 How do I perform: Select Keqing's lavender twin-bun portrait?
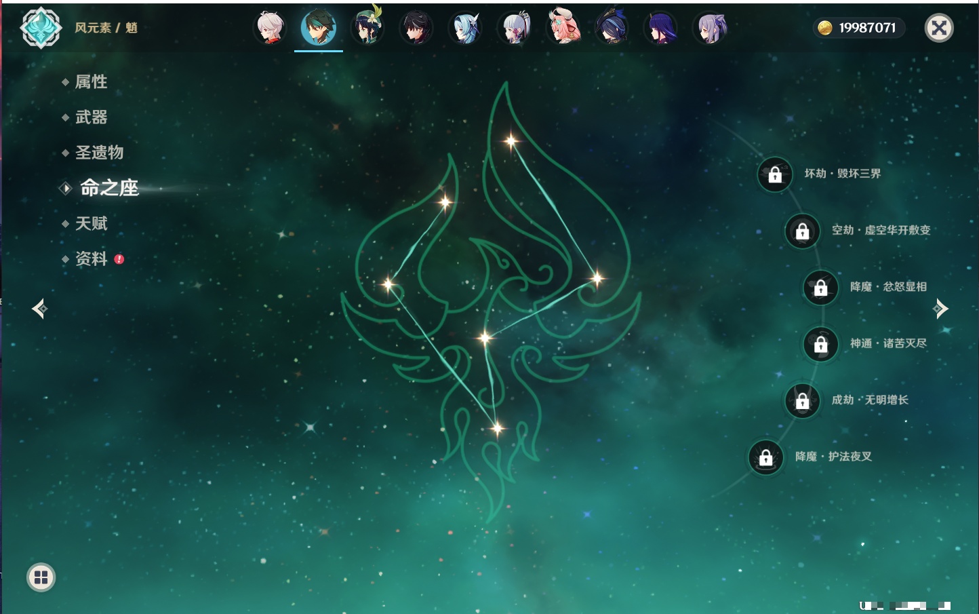pos(710,28)
